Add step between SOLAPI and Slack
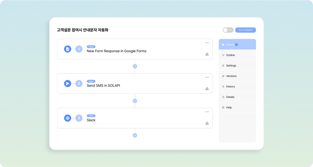Screen dimensions: 313x167 click(135, 101)
